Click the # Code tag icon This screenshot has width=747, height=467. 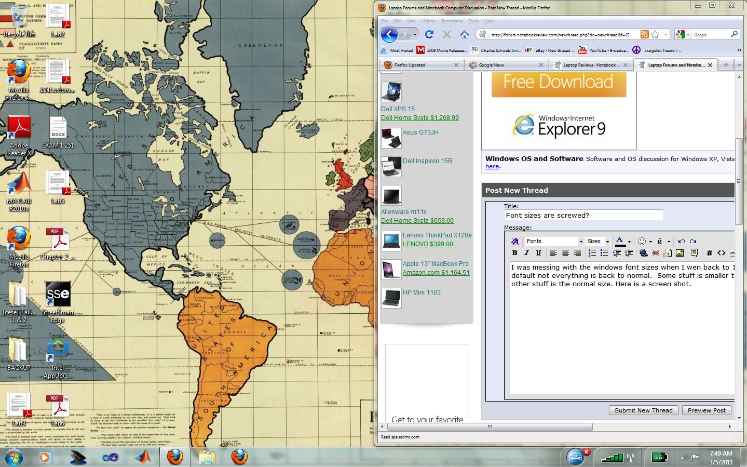click(x=710, y=253)
